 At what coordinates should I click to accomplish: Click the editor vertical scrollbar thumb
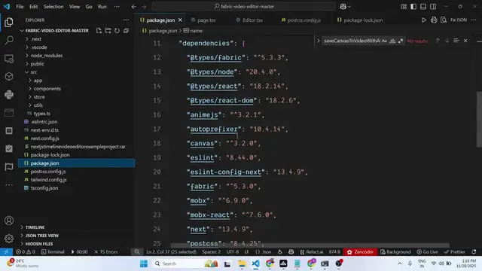click(479, 119)
